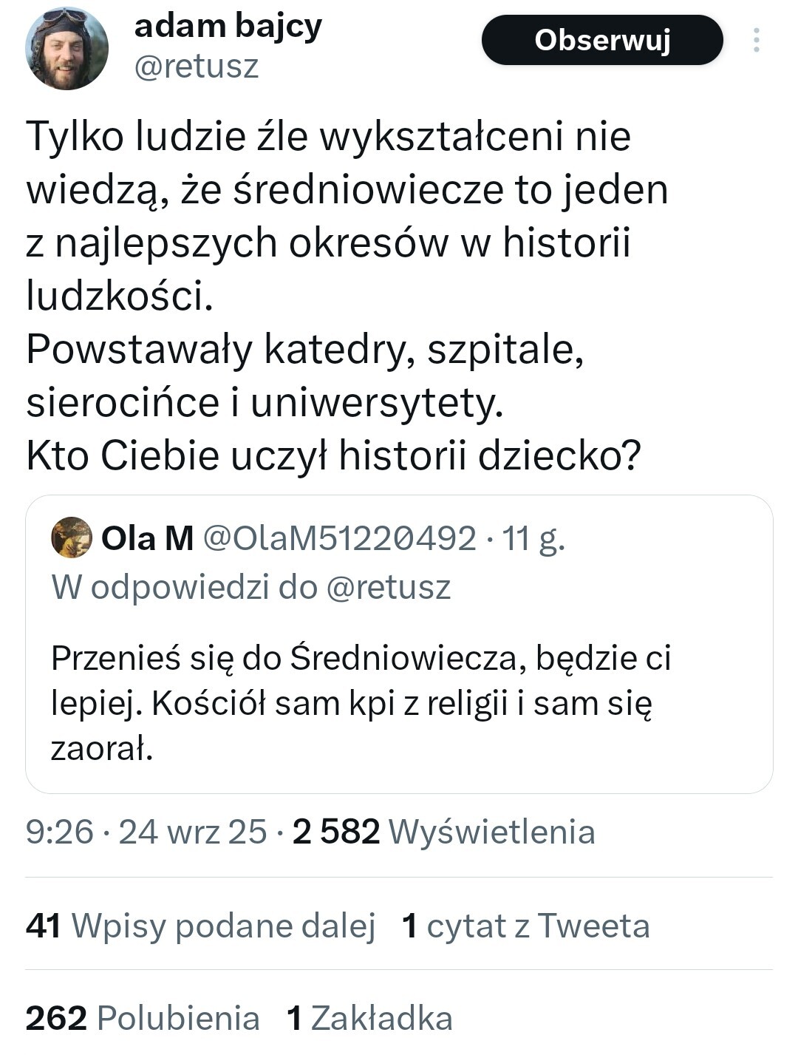Click the @retusz handle under author name

pyautogui.click(x=197, y=67)
